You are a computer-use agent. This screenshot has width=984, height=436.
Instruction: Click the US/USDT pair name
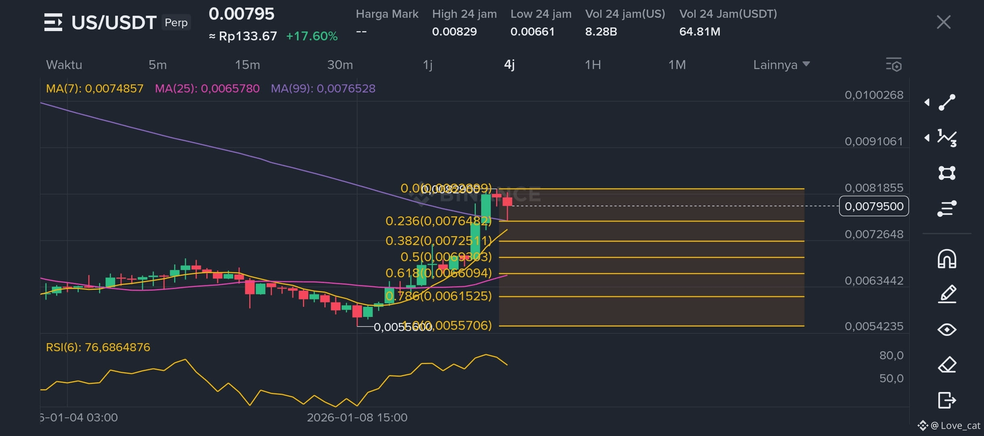(x=114, y=23)
